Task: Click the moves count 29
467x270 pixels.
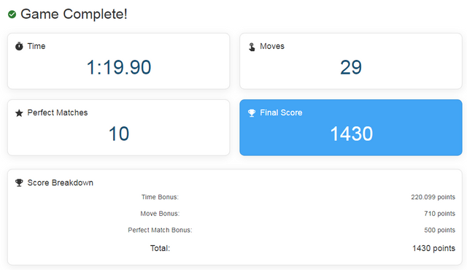Action: pos(351,67)
